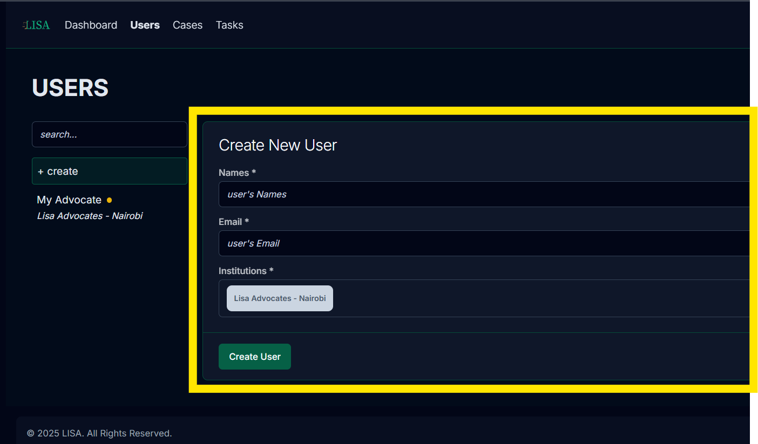Click the Email required field label
Viewport: 758px width, 444px height.
[x=233, y=221]
